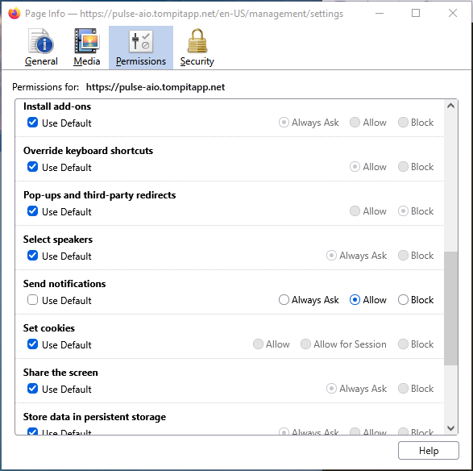The image size is (473, 471).
Task: Close the Page Info window
Action: pos(453,13)
